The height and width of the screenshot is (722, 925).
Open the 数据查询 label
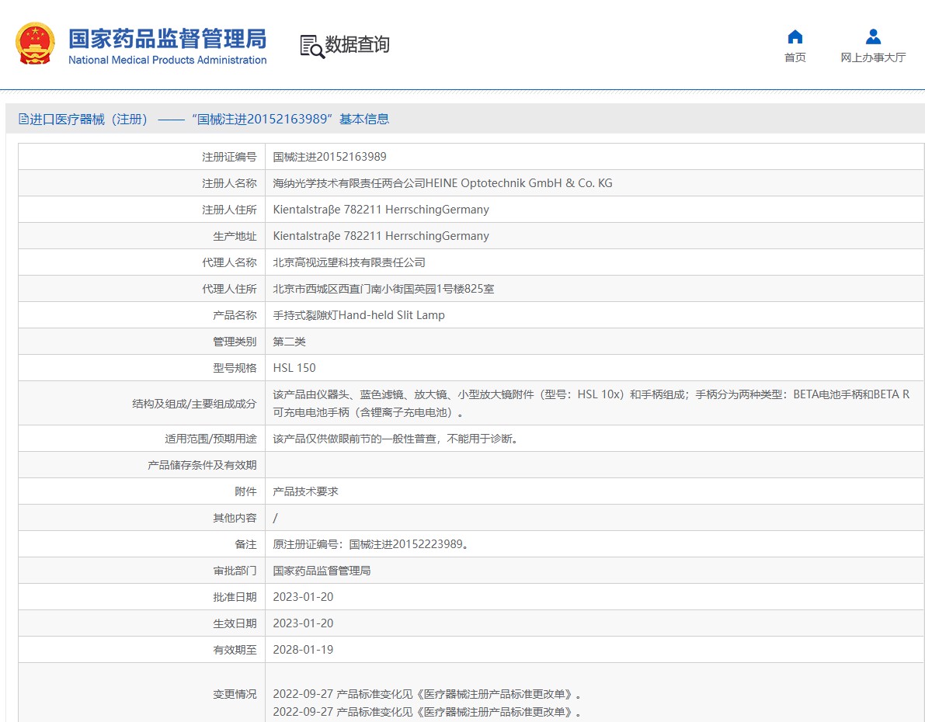tap(357, 44)
